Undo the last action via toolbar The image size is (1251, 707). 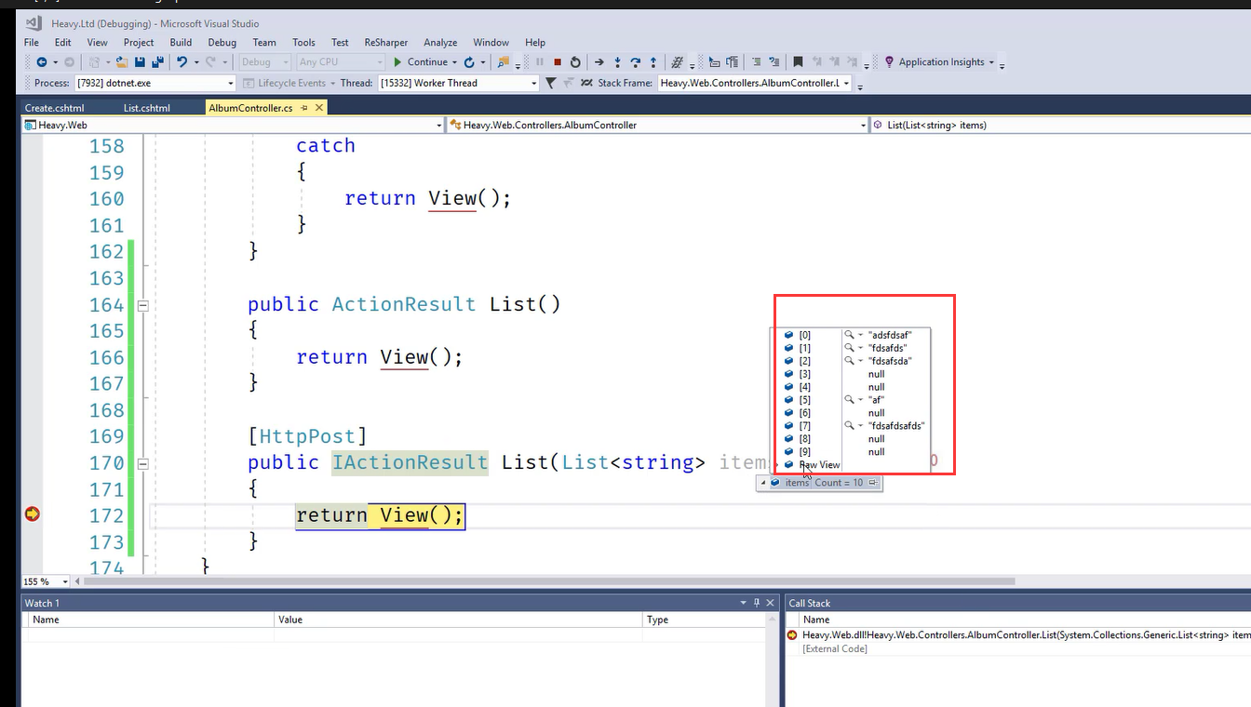[x=182, y=62]
